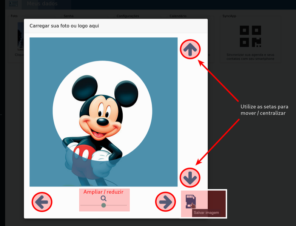This screenshot has height=226, width=296.
Task: Click the 'Carregar sua foto ou logo aqui' title
Action: (x=64, y=26)
